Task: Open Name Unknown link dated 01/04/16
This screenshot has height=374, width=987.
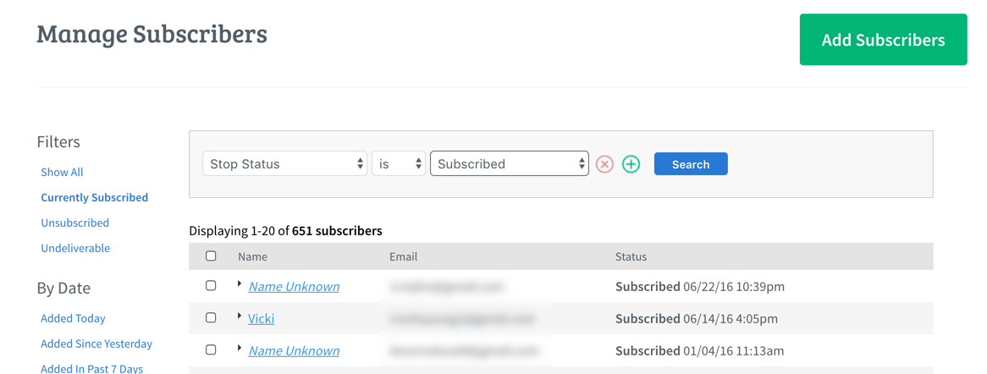Action: click(x=294, y=350)
